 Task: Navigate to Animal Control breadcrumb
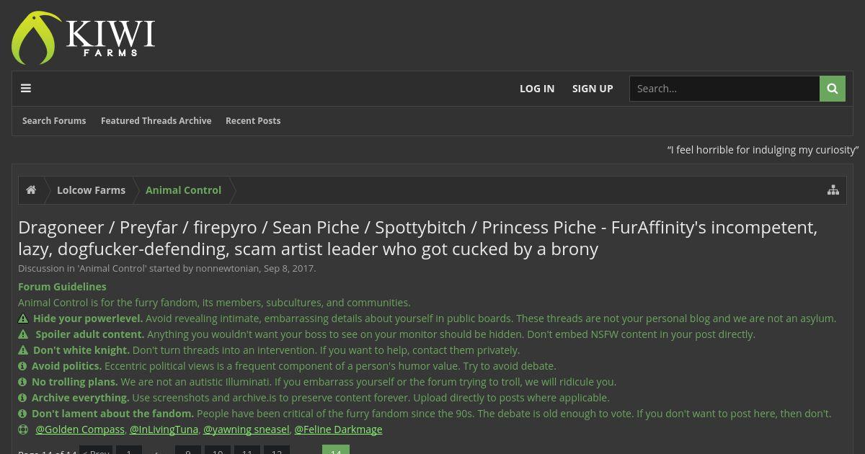pos(183,190)
